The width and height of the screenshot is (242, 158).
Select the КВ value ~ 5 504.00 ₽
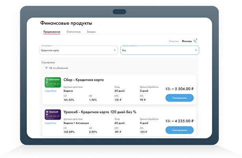tap(182, 89)
